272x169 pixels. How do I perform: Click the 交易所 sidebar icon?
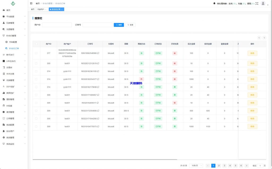coord(4,67)
